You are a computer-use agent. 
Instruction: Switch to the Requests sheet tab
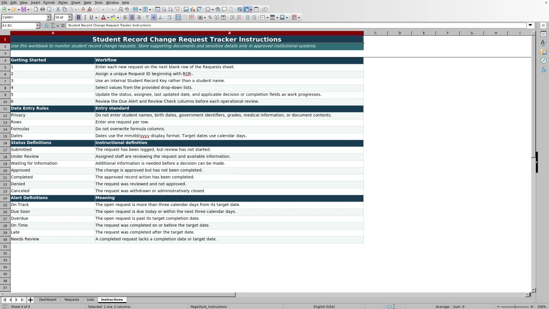pyautogui.click(x=72, y=300)
